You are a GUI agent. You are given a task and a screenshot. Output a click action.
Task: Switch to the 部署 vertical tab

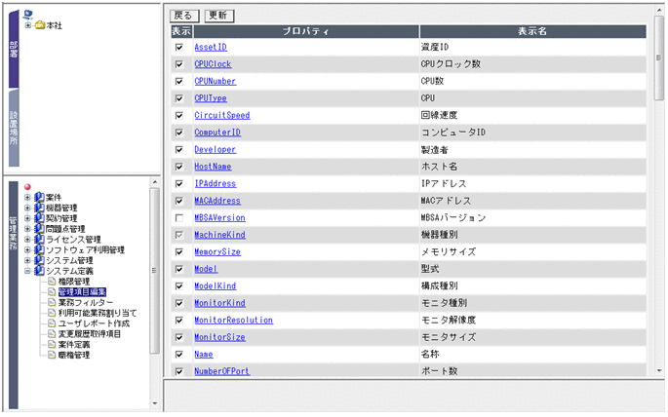[14, 49]
